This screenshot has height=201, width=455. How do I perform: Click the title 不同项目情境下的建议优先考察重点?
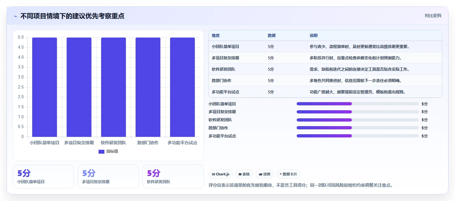(x=72, y=16)
